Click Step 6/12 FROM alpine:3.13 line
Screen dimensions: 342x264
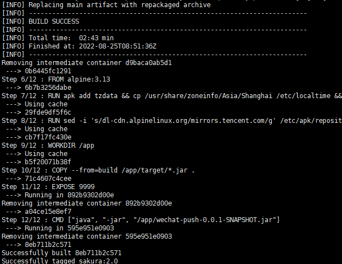(x=56, y=79)
